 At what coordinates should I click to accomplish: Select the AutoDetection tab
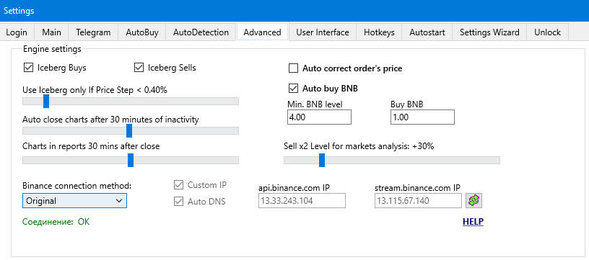(x=201, y=32)
